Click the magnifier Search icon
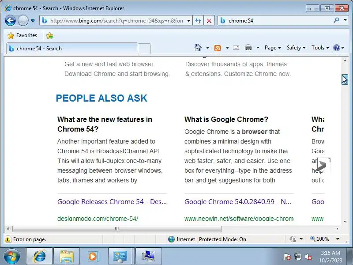This screenshot has height=265, width=353. (336, 20)
